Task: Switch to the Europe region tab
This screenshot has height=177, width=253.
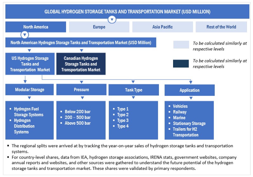Action: [99, 27]
